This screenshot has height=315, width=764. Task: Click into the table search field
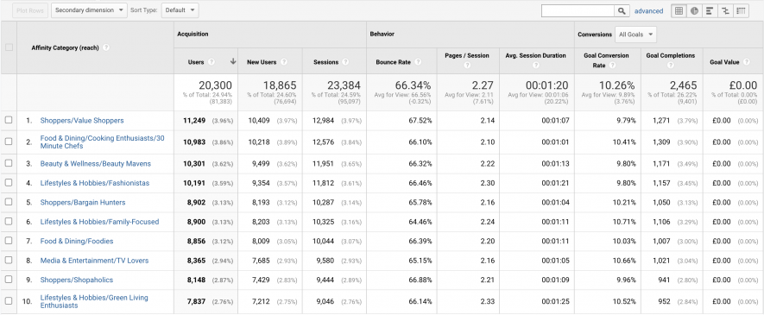point(578,10)
